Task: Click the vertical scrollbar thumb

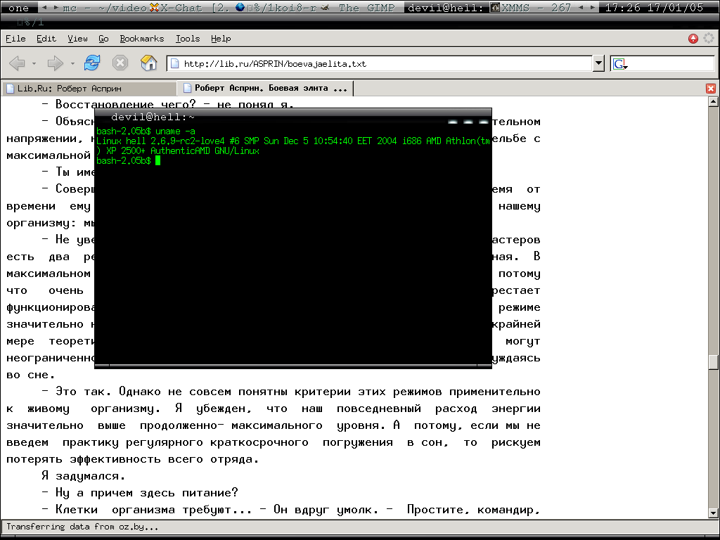Action: coord(713,362)
